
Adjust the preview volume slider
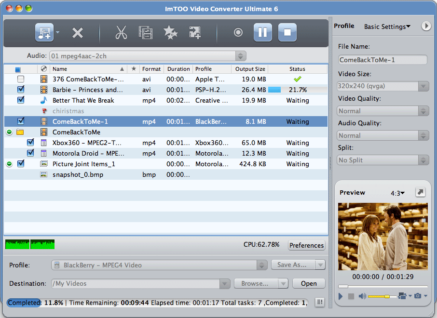382,296
